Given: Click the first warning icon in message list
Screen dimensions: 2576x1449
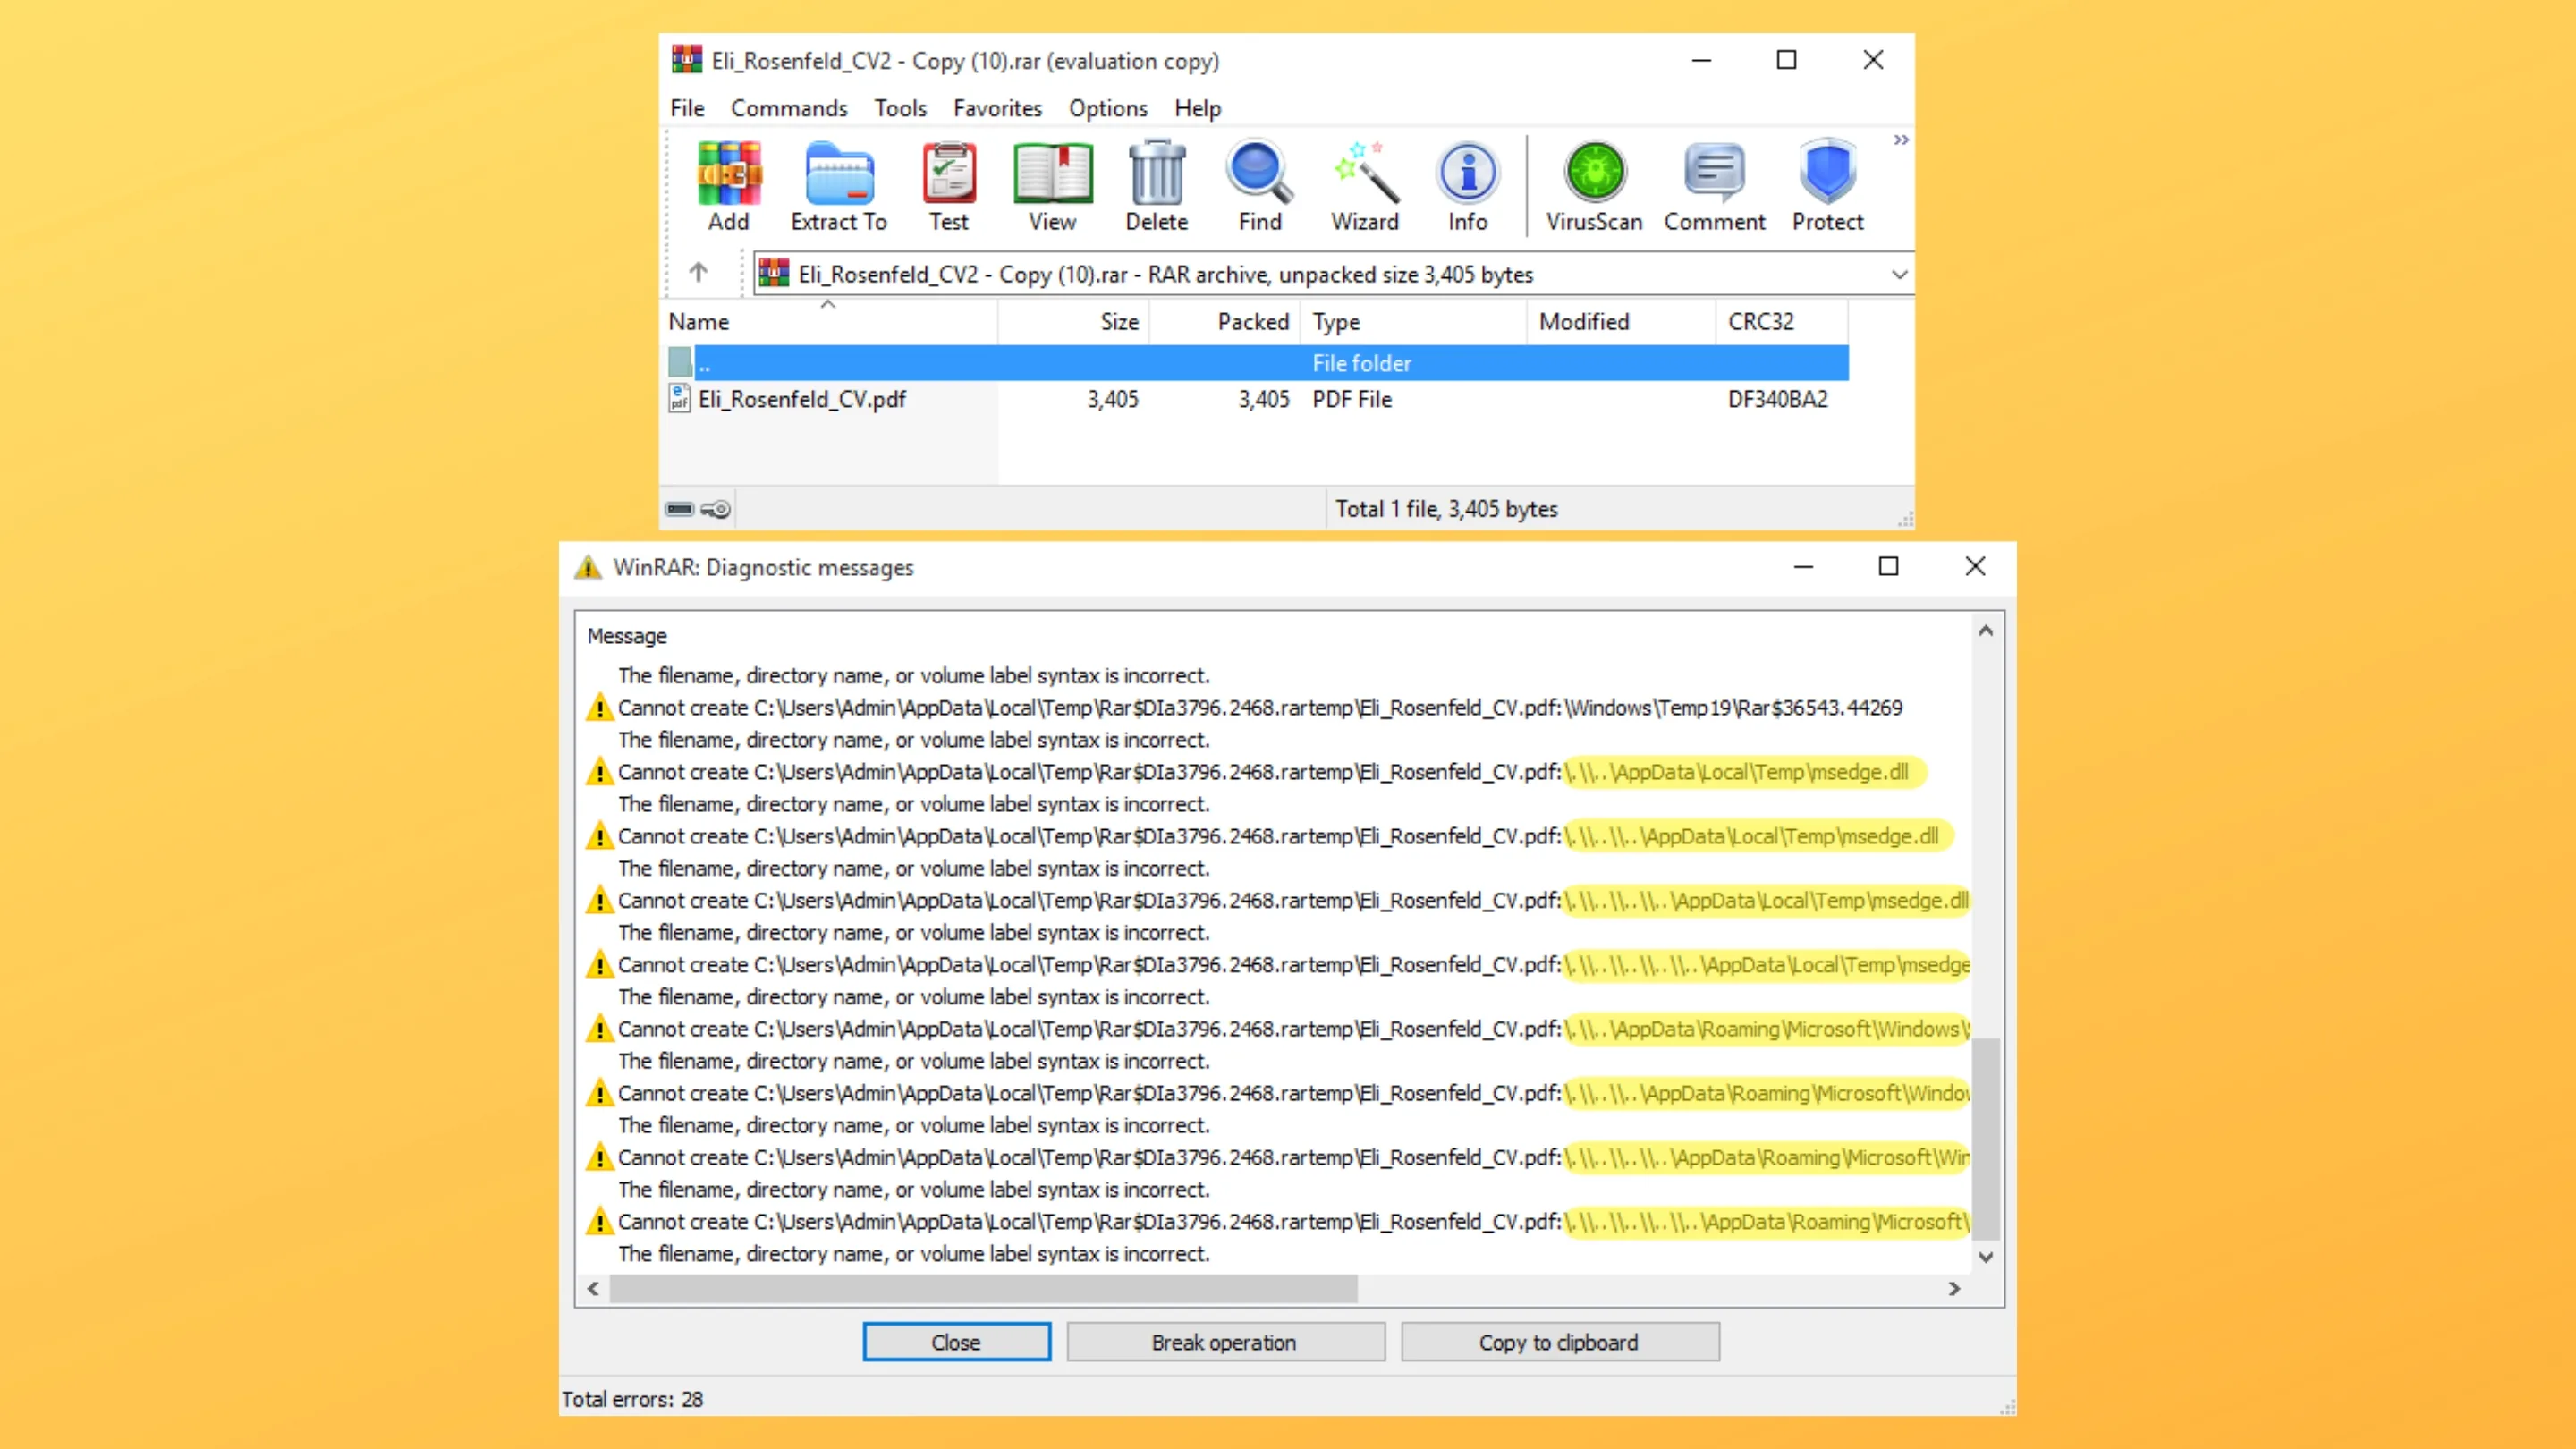Looking at the screenshot, I should [x=599, y=708].
